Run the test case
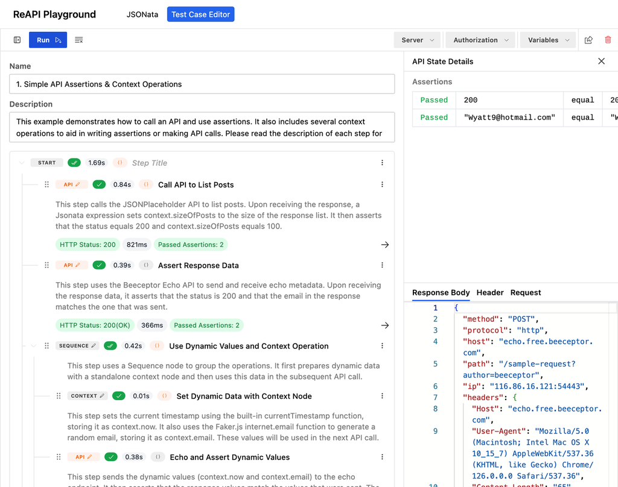The image size is (618, 487). [48, 40]
